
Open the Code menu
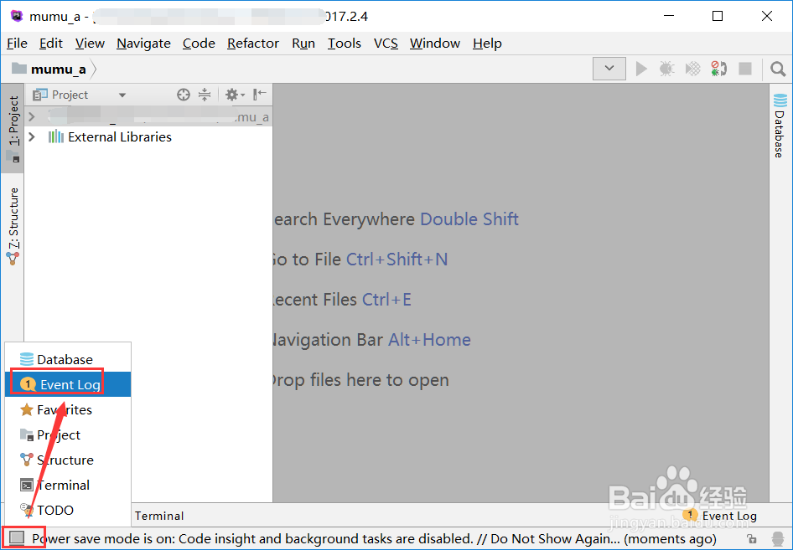199,44
